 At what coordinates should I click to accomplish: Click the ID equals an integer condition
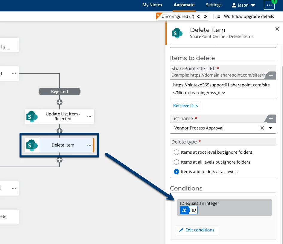(x=224, y=208)
